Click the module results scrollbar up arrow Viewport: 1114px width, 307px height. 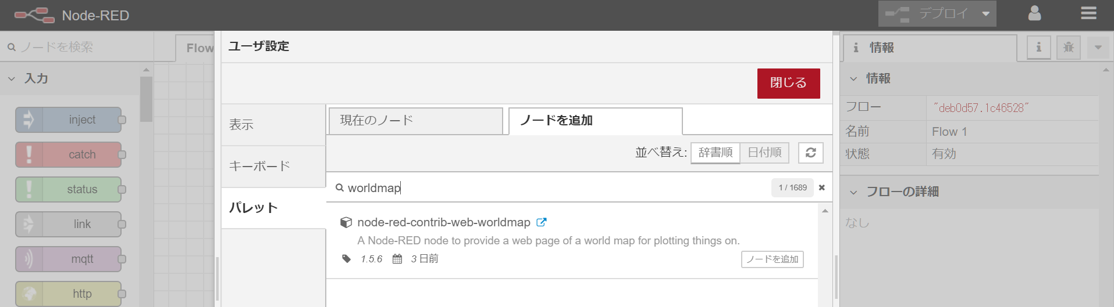tap(825, 211)
